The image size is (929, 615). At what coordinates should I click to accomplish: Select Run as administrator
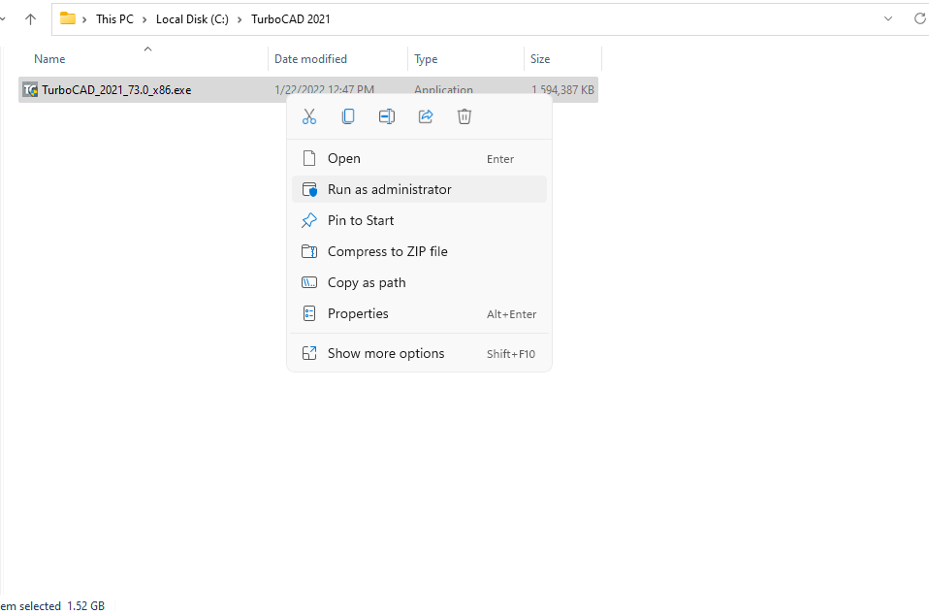(420, 189)
